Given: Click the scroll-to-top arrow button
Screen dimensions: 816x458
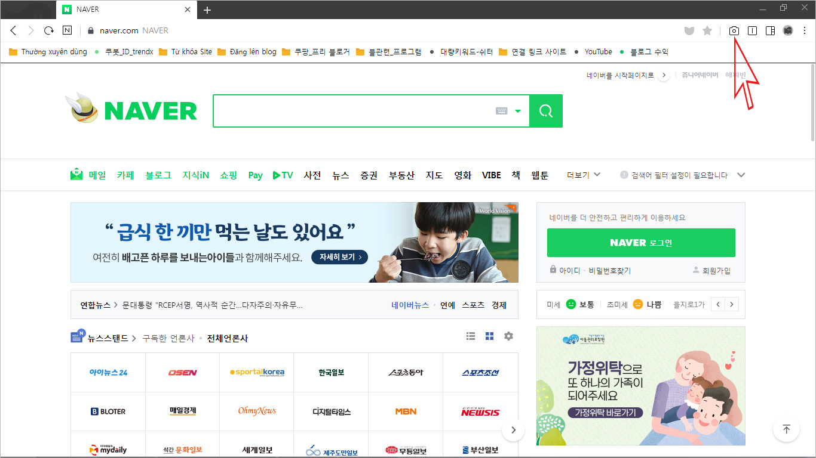Looking at the screenshot, I should [787, 429].
